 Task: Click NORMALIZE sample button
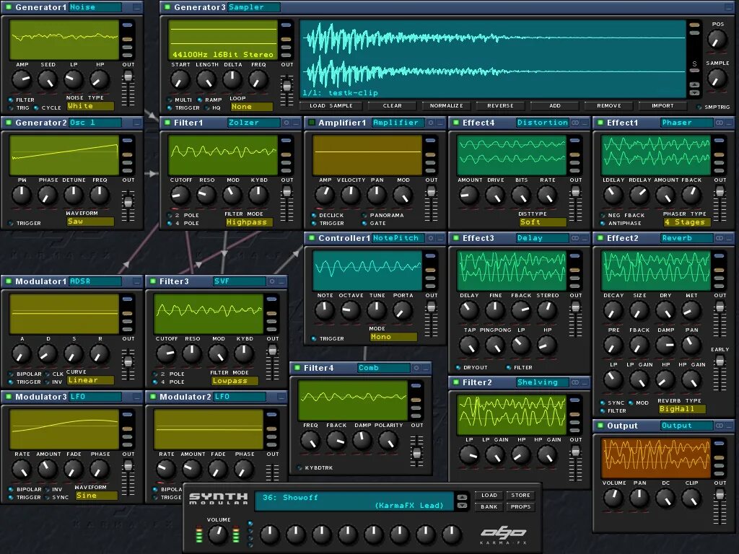click(446, 106)
